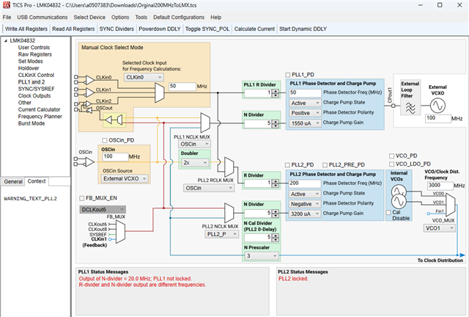Open the Default Configurations menu
The height and width of the screenshot is (317, 469).
click(179, 18)
